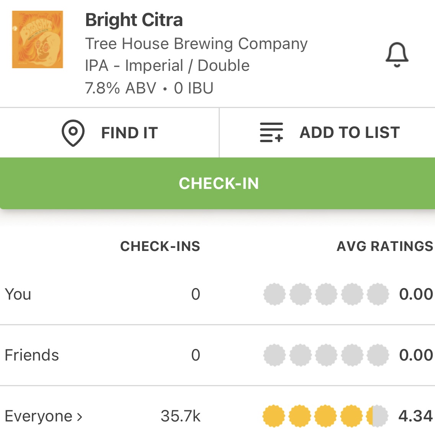The image size is (435, 436).
Task: Open the Bright Citra label thumbnail
Action: [x=38, y=39]
